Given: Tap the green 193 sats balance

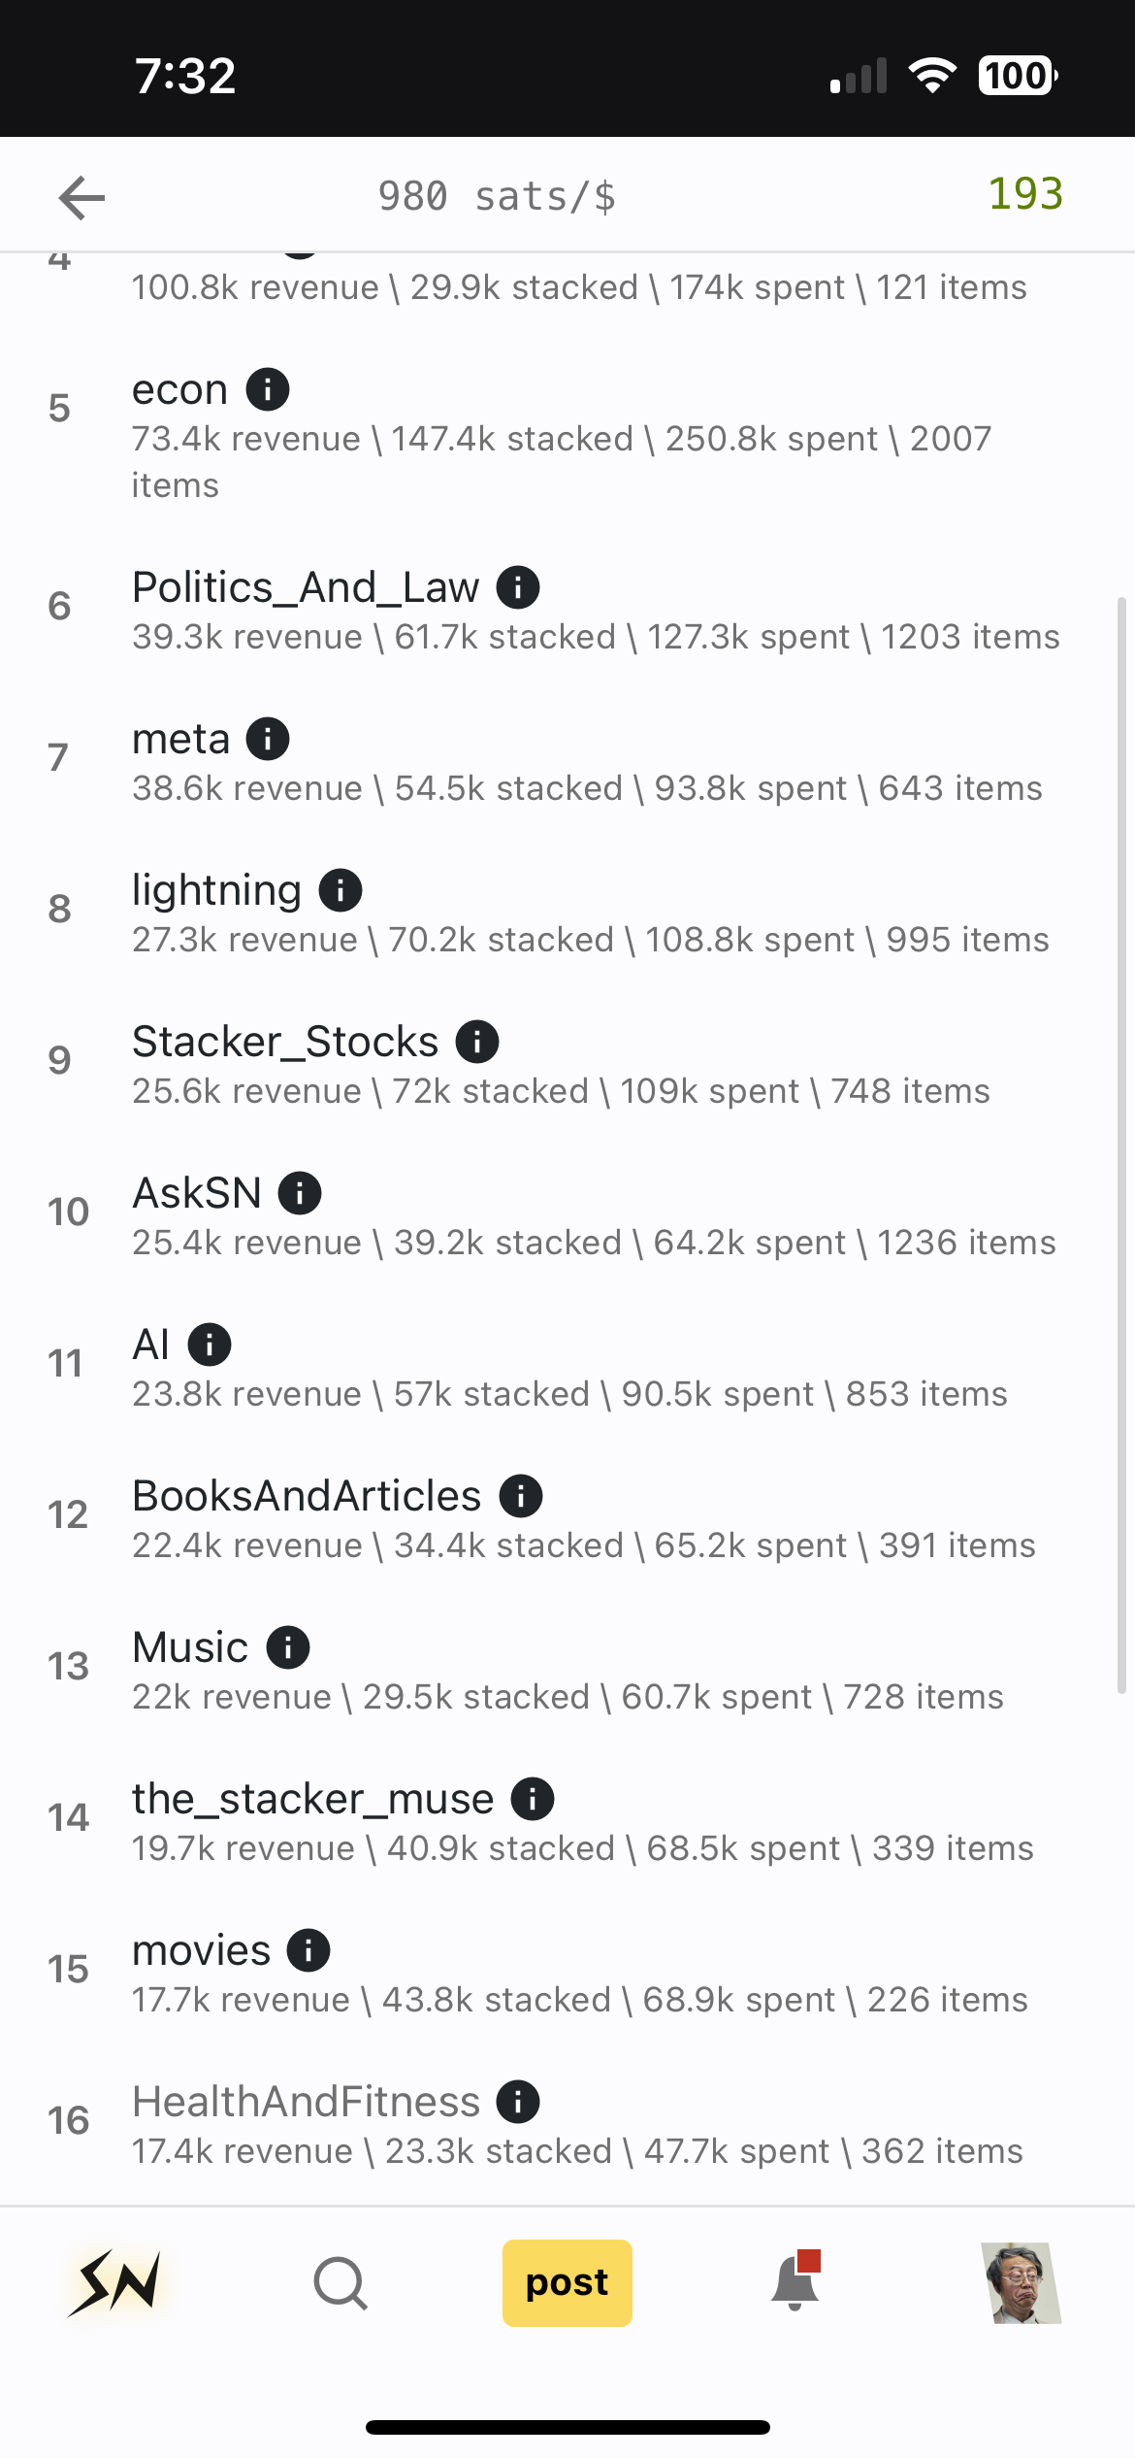Looking at the screenshot, I should [1025, 194].
